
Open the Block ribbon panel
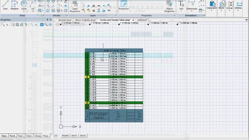tap(221, 5)
